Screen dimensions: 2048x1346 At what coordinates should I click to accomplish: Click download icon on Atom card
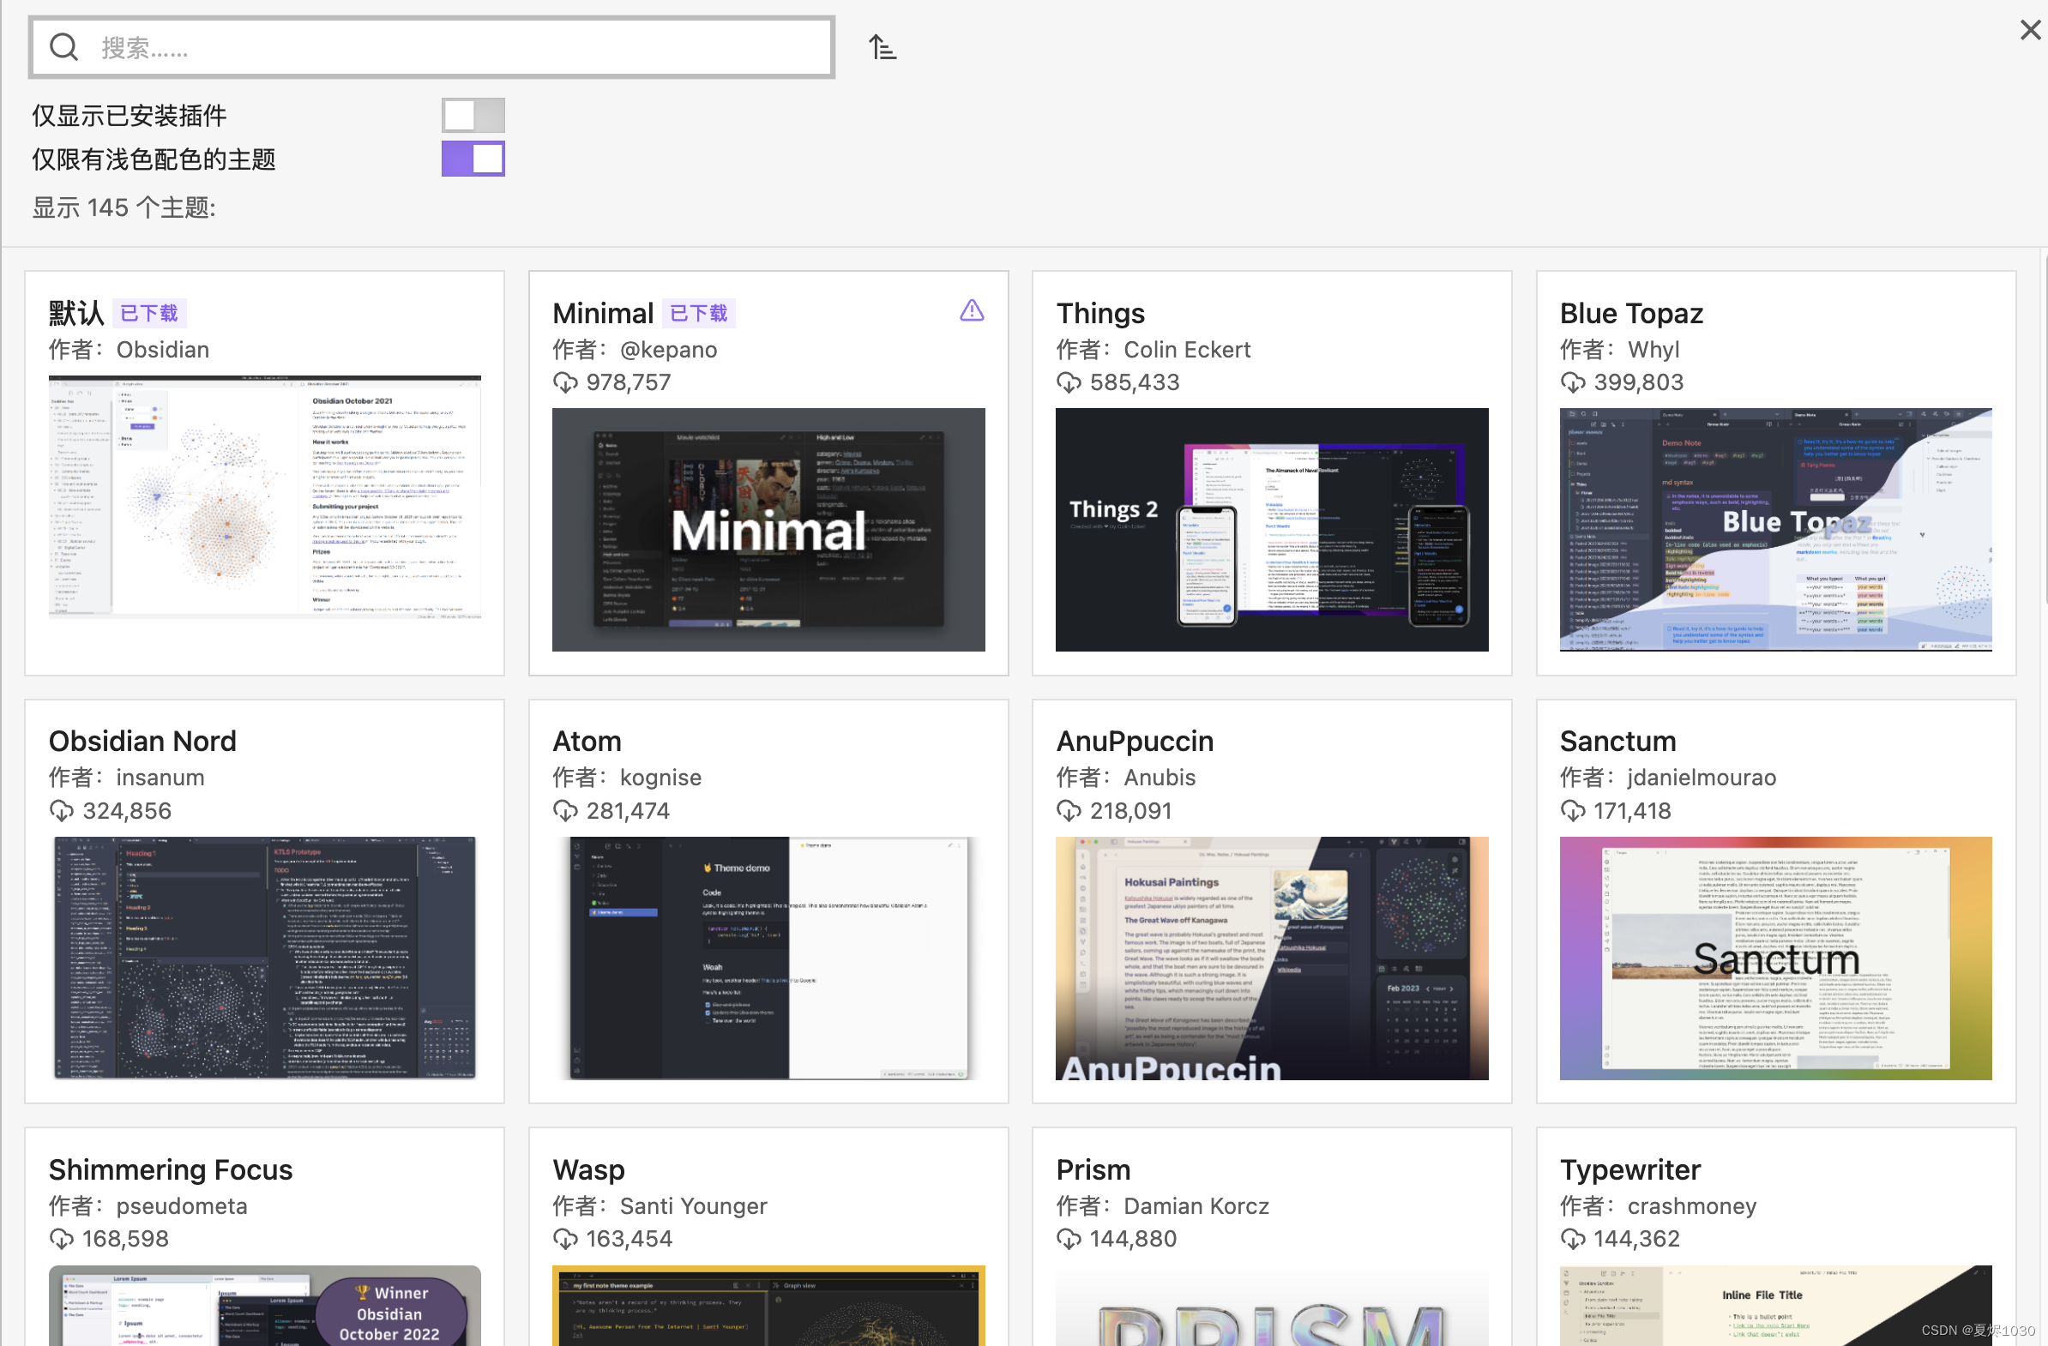tap(565, 811)
